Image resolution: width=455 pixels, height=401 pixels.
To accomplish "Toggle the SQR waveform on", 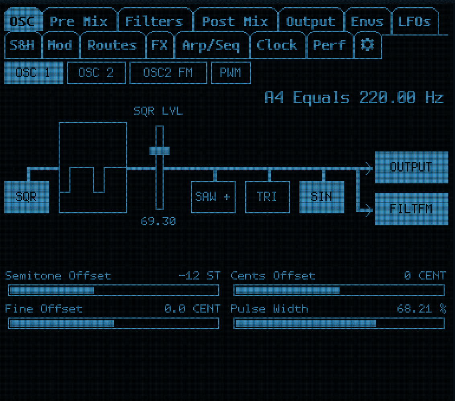I will pos(27,197).
